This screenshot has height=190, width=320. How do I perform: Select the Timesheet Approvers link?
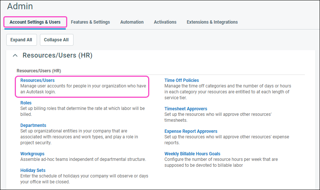[185, 109]
